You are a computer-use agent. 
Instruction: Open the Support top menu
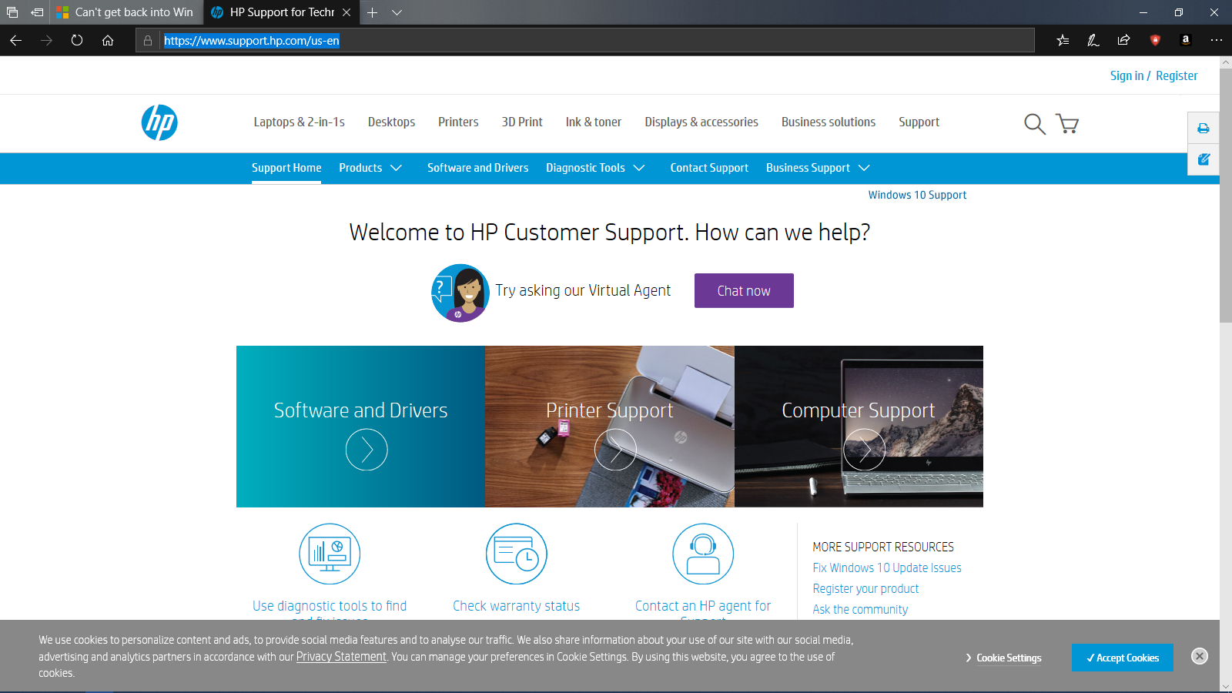[x=919, y=122]
